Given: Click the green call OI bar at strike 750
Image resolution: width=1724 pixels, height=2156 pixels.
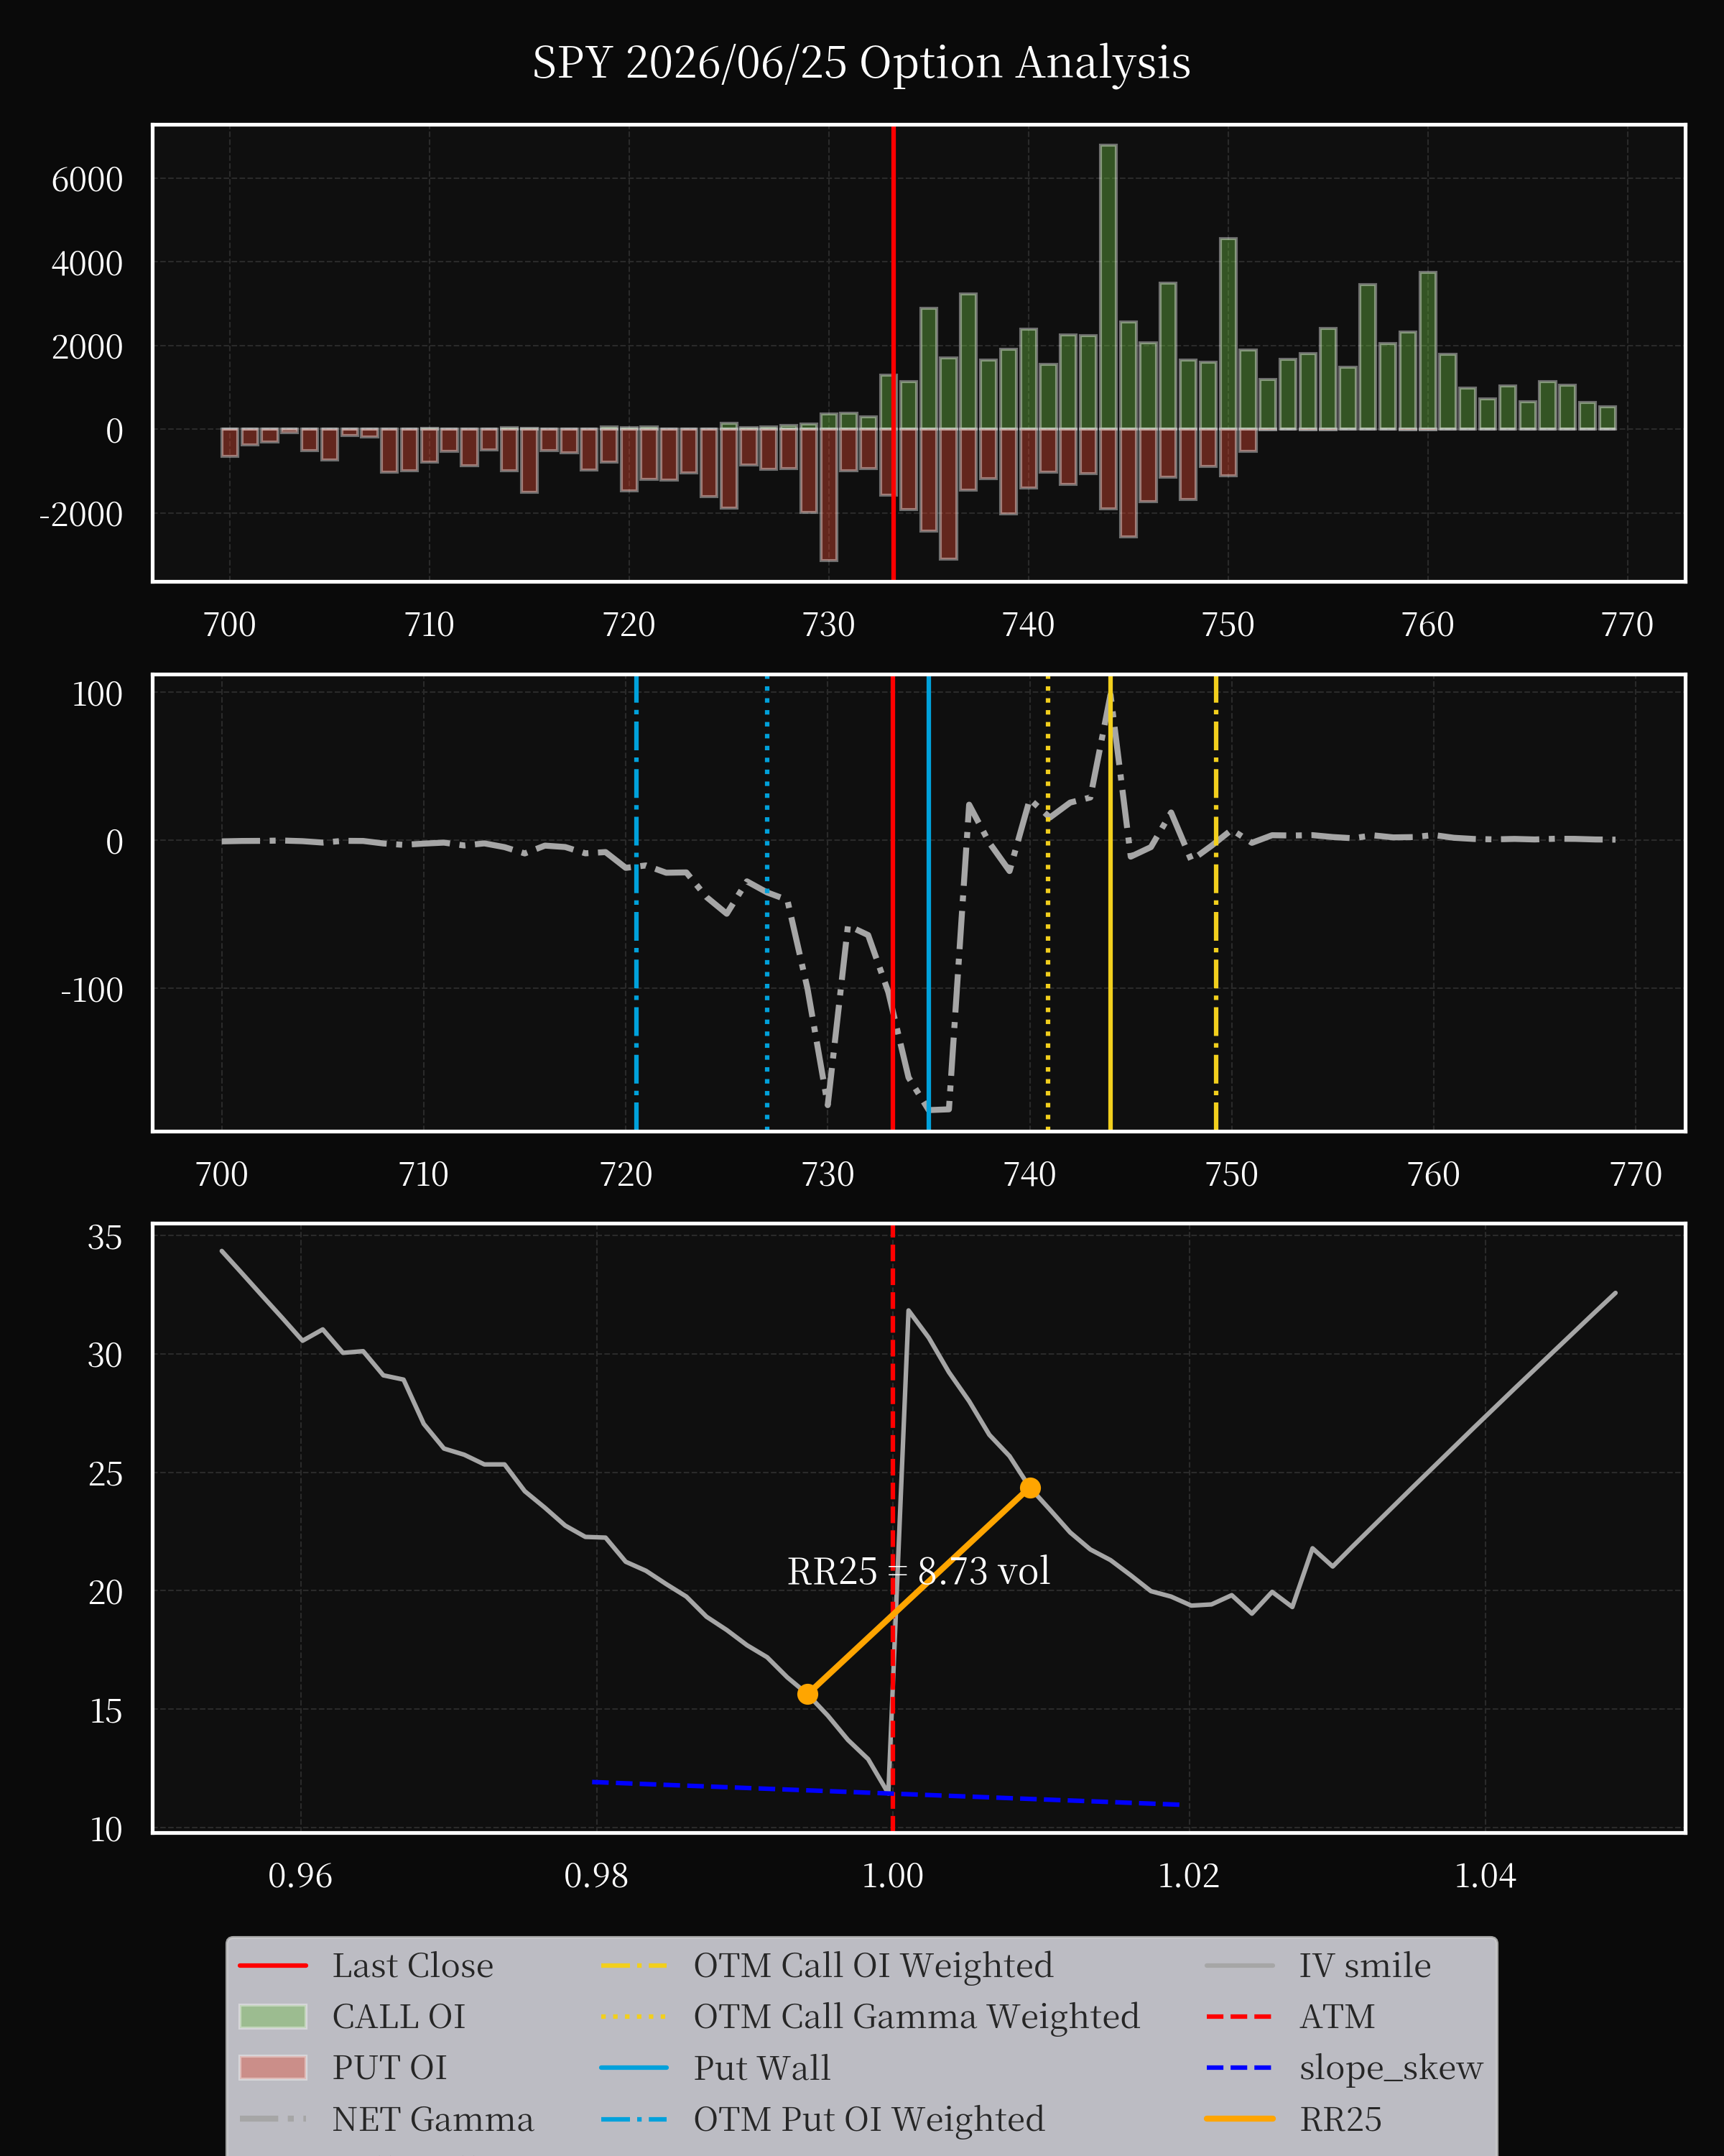Looking at the screenshot, I should click(x=1228, y=334).
